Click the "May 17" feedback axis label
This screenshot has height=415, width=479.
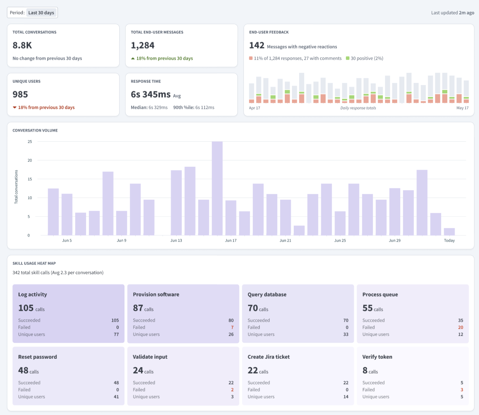click(462, 108)
